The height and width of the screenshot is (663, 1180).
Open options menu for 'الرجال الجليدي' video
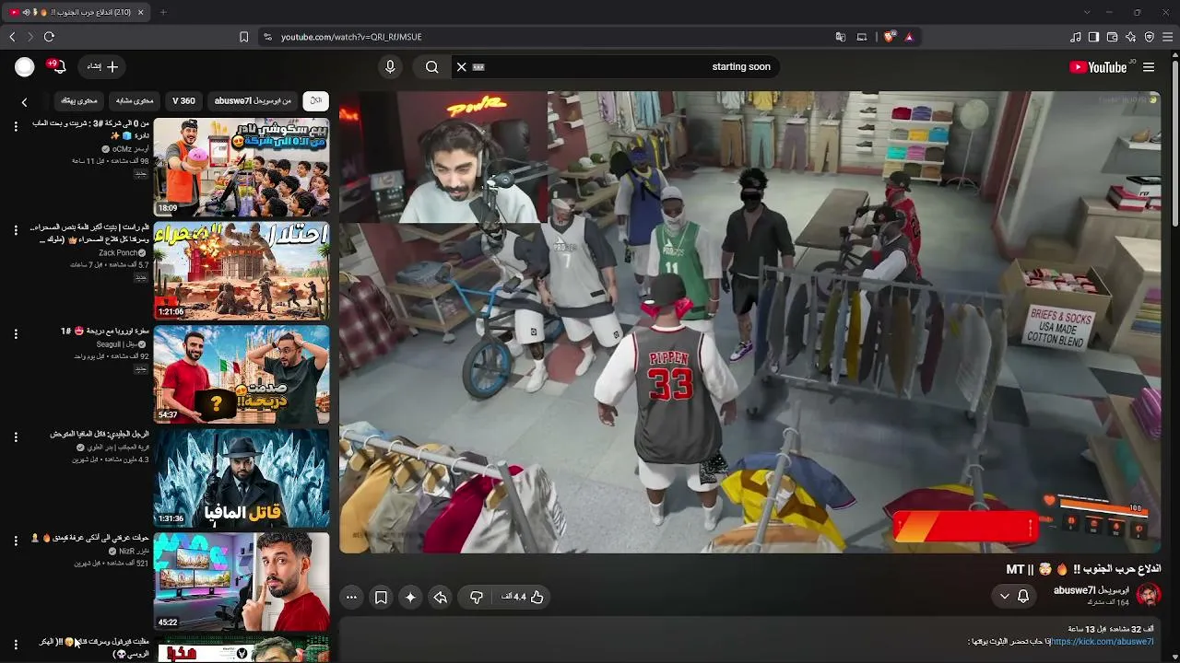pos(16,437)
